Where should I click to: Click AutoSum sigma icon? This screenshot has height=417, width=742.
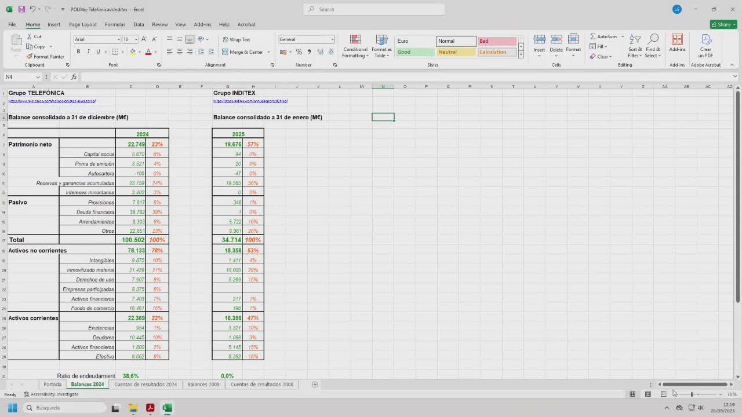593,36
